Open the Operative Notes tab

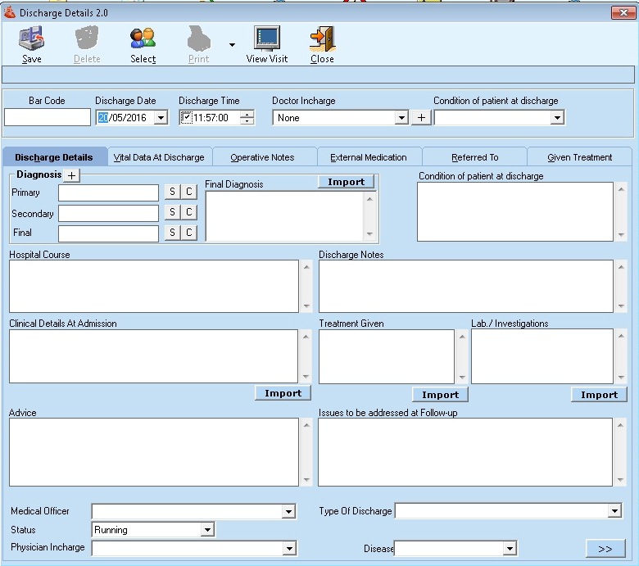(262, 157)
